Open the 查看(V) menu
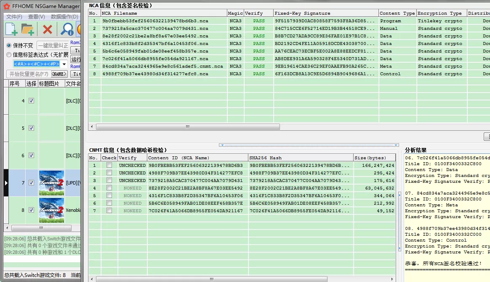Screen dimensions: 490x282 point(37,17)
